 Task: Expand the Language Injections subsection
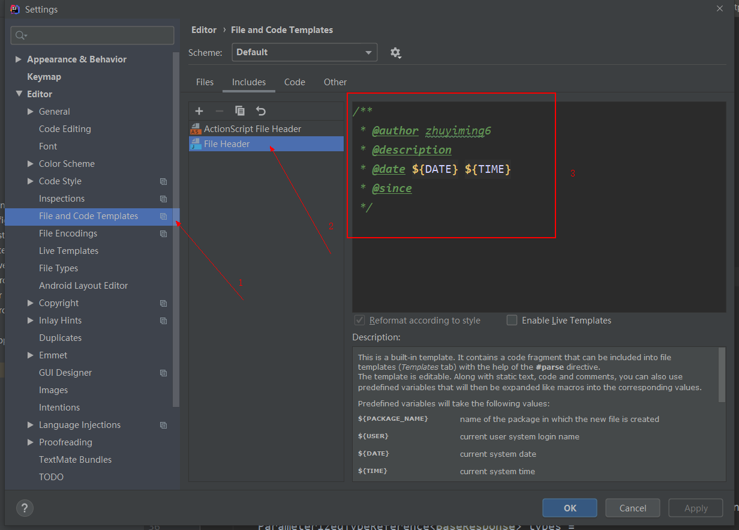[x=31, y=425]
